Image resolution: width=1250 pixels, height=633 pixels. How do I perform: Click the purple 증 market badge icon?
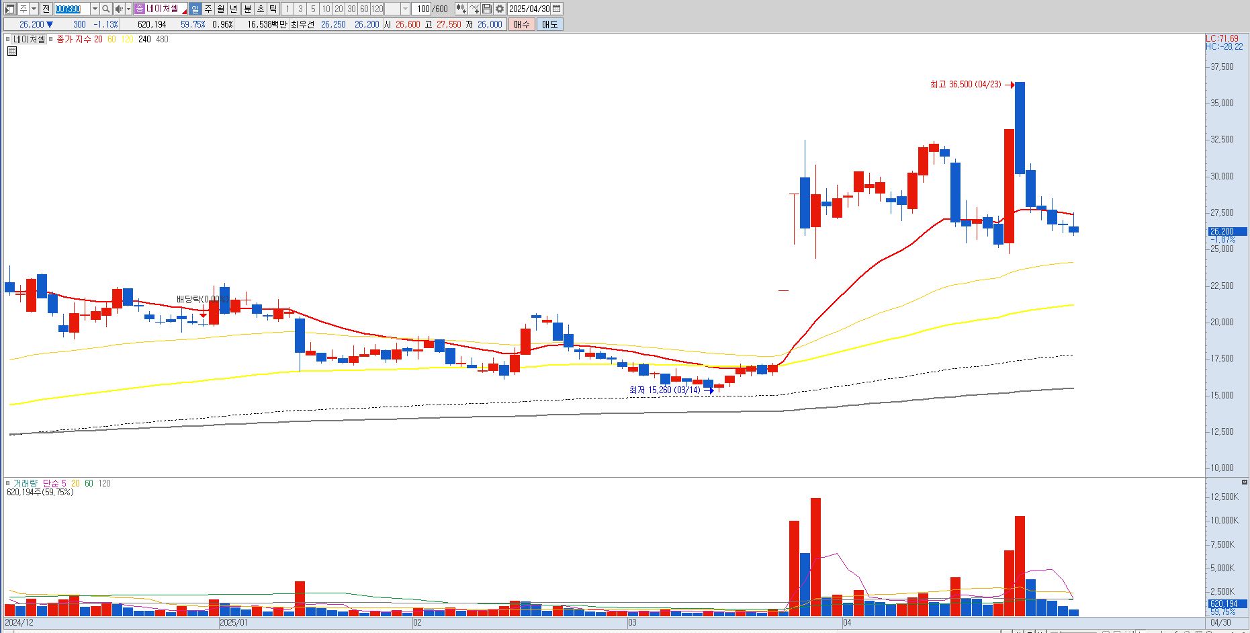(x=139, y=9)
